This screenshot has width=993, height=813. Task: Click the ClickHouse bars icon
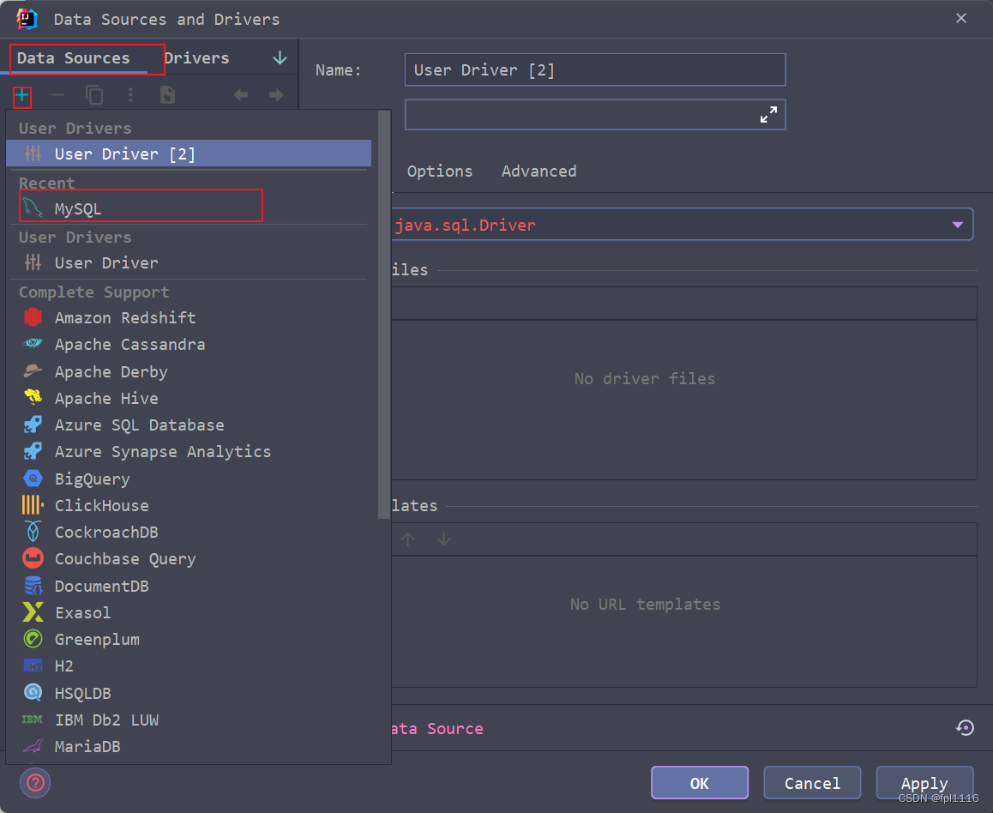[x=33, y=505]
